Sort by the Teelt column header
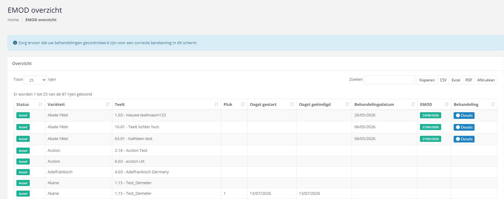Image resolution: width=504 pixels, height=199 pixels. [x=167, y=104]
